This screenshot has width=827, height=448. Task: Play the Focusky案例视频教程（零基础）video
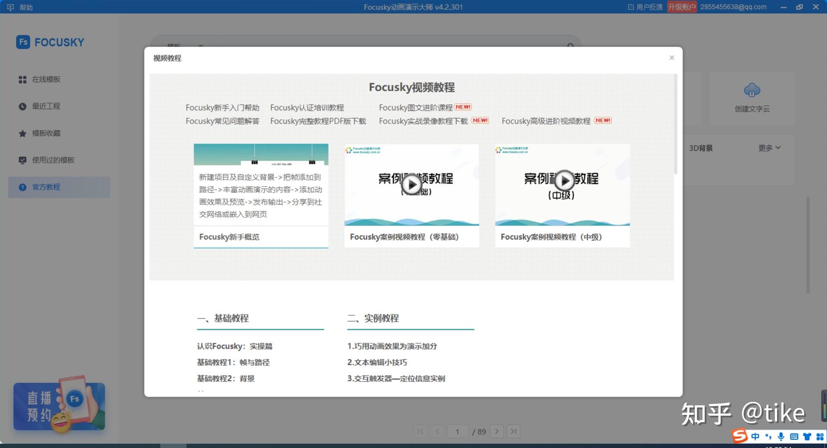412,184
